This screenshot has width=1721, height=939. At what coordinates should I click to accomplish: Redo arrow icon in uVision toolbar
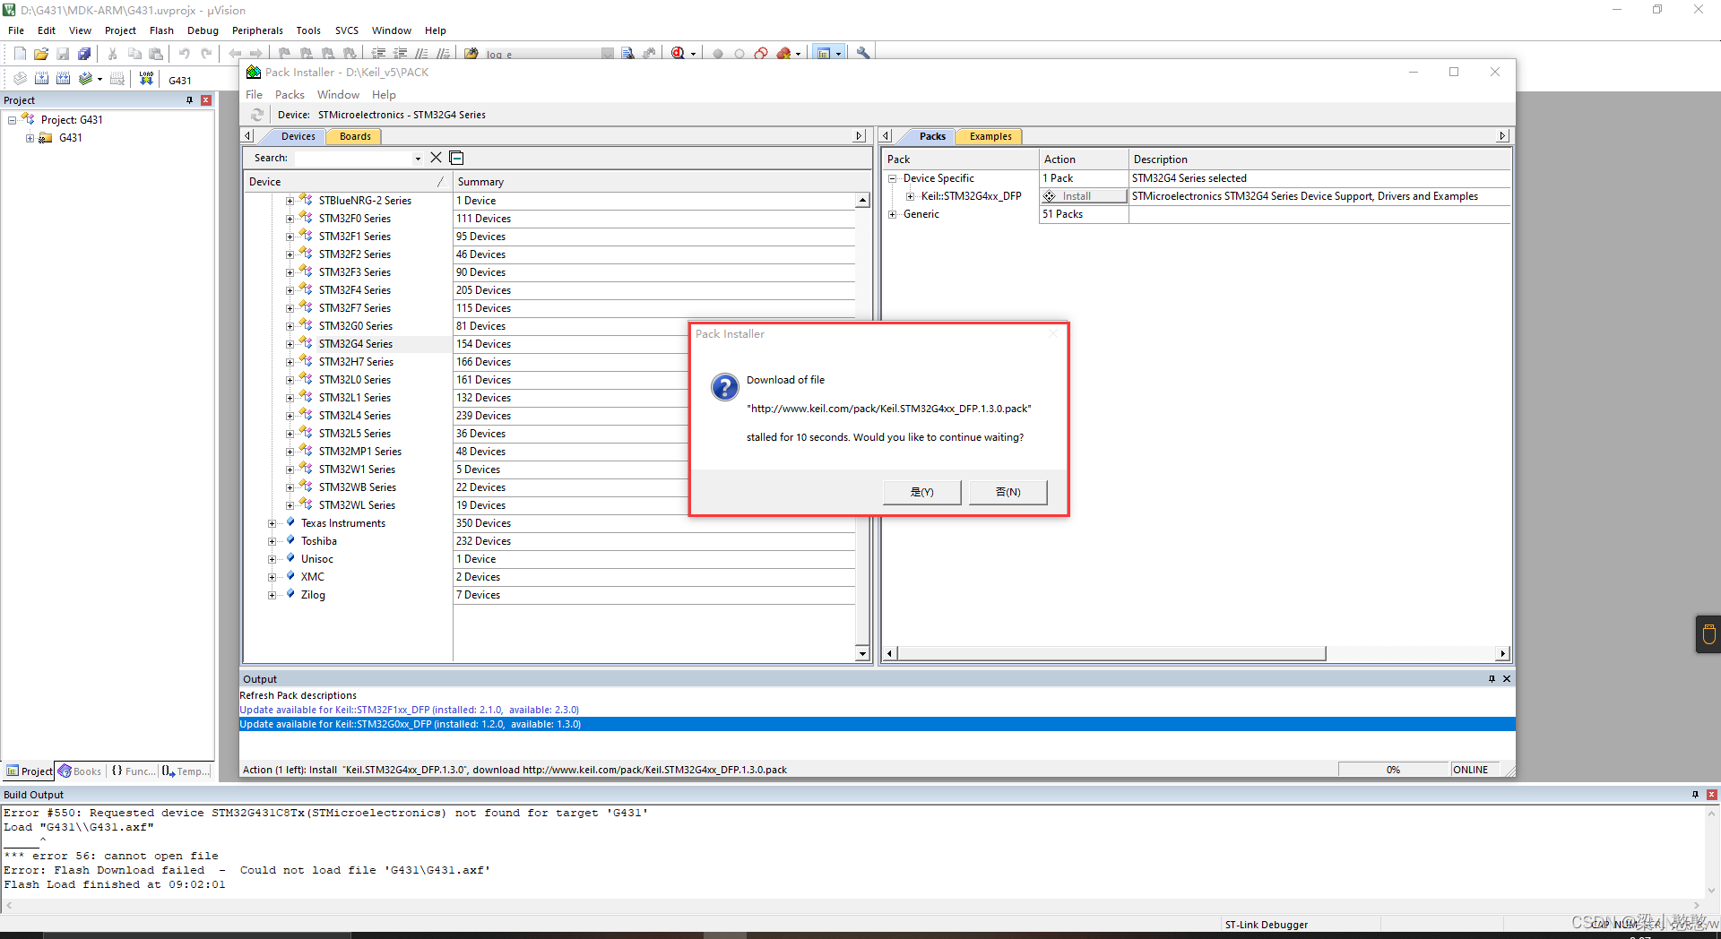click(206, 54)
